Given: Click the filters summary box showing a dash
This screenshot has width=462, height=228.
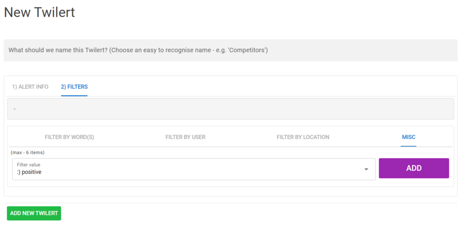Looking at the screenshot, I should click(230, 109).
